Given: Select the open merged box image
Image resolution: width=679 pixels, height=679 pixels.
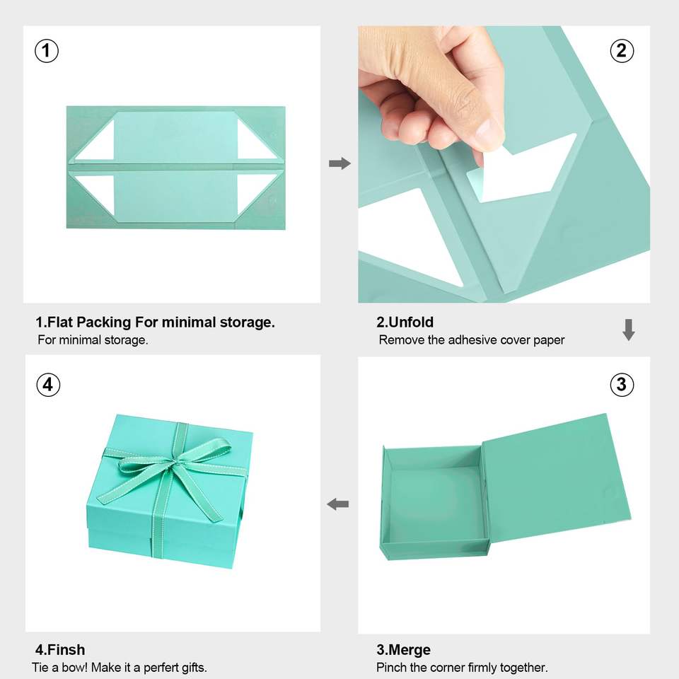Looking at the screenshot, I should 505,487.
